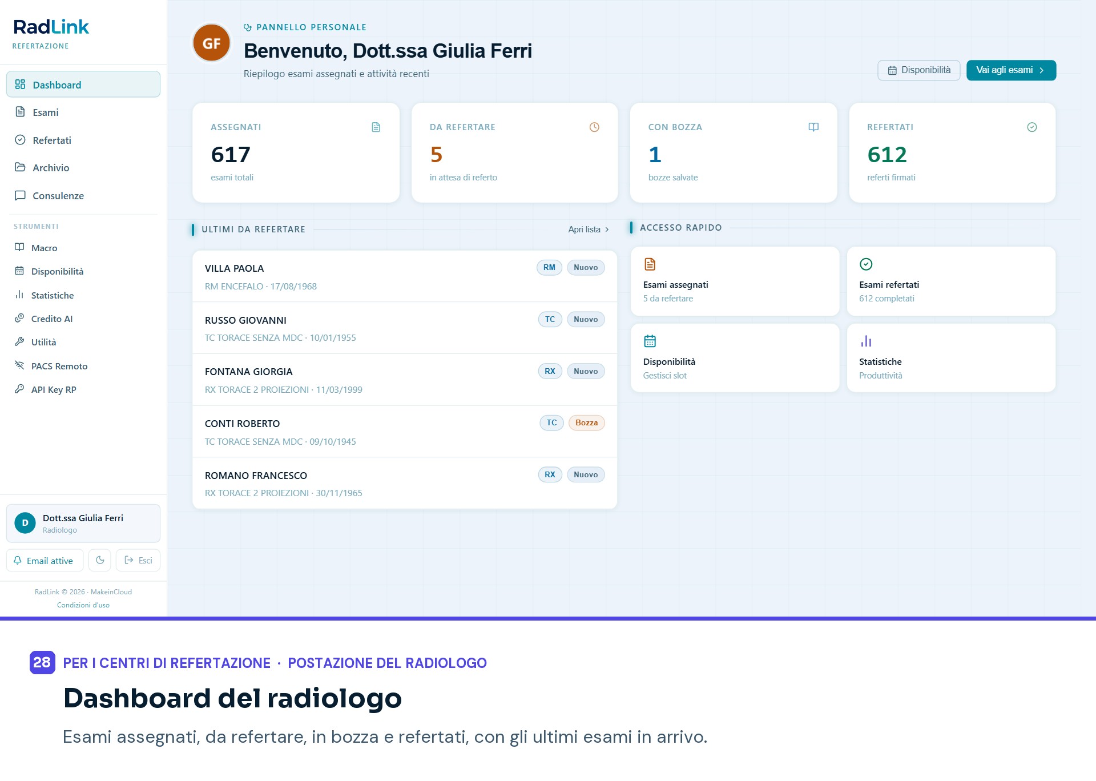Open Condizioni d'uso link

pyautogui.click(x=83, y=605)
